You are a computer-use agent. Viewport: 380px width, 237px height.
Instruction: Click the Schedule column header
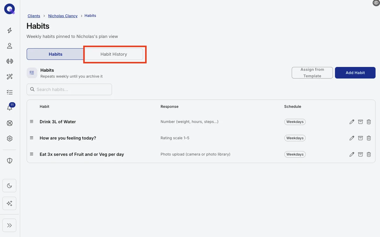click(293, 107)
